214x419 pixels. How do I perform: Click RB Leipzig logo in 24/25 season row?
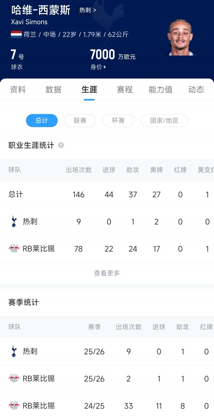(x=14, y=406)
